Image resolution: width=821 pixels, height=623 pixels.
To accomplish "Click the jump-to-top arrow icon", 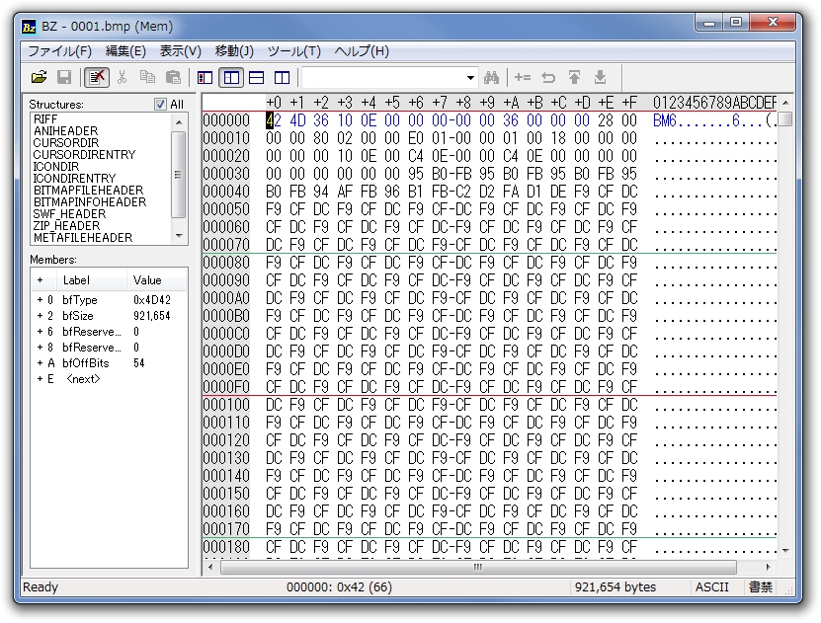I will point(574,77).
